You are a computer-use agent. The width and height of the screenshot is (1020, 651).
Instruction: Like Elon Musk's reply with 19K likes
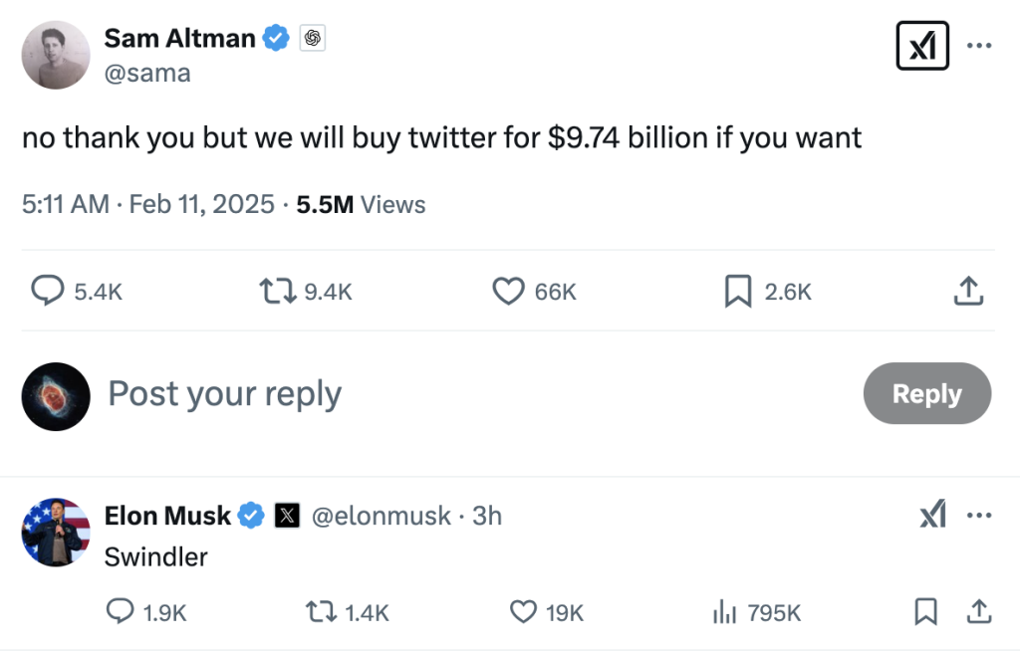tap(523, 612)
